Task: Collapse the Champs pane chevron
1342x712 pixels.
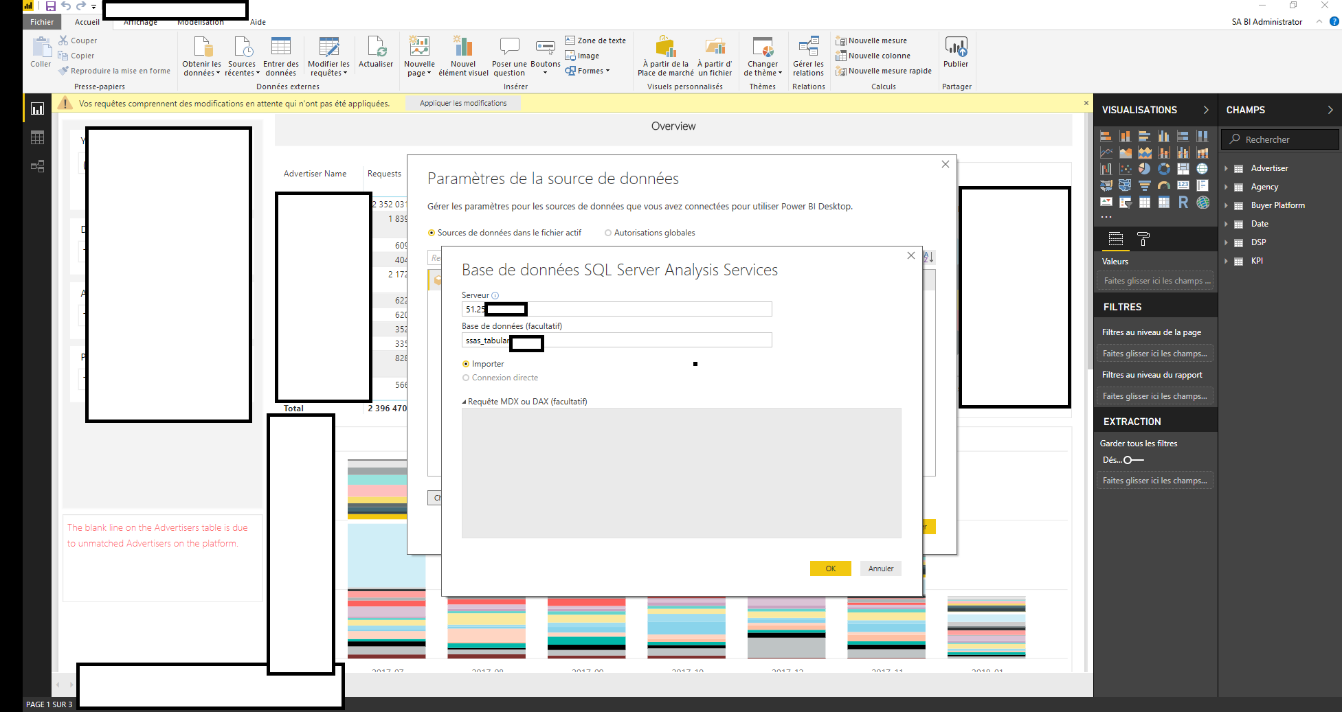Action: click(x=1330, y=110)
